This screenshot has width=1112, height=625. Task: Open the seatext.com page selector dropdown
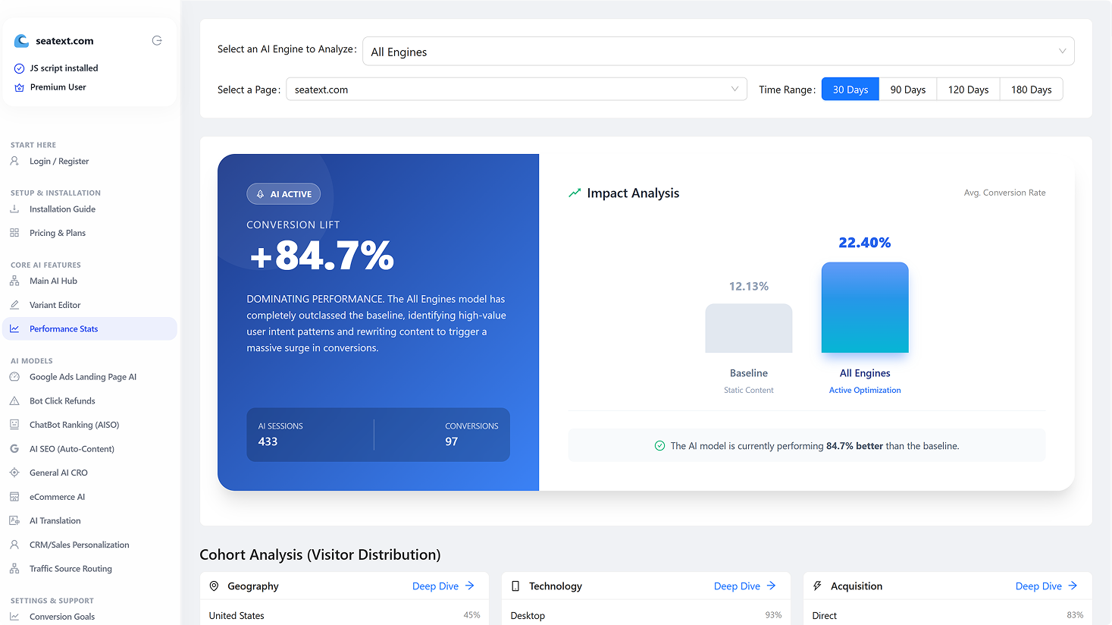pyautogui.click(x=516, y=89)
